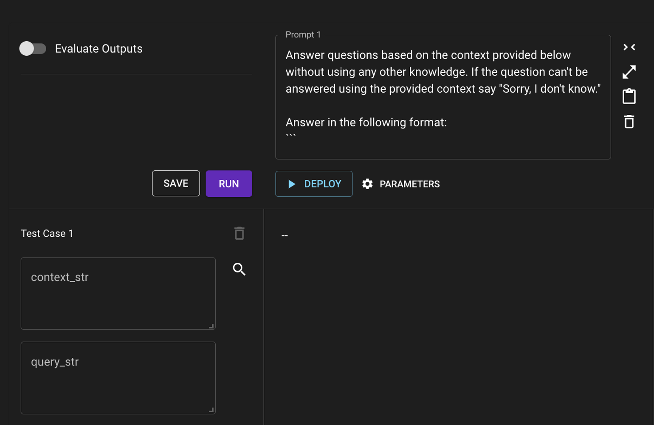Open PARAMETERS settings
Screen dimensions: 654x425
[401, 184]
